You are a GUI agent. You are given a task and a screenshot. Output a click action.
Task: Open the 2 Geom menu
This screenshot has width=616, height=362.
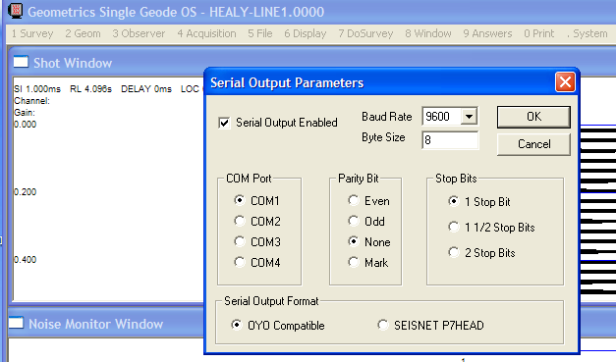pyautogui.click(x=83, y=33)
